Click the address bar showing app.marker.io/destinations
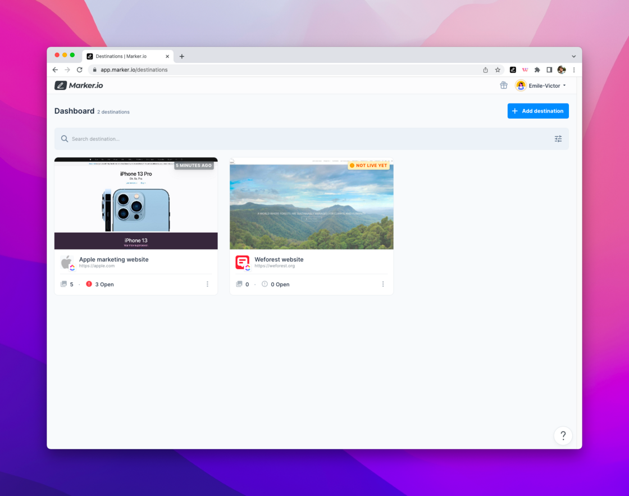 click(297, 70)
